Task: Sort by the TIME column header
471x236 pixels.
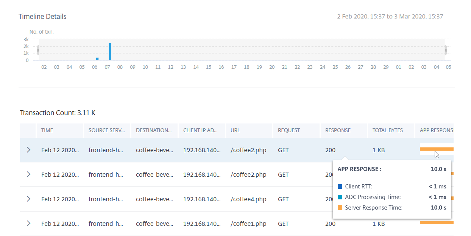Action: tap(47, 130)
